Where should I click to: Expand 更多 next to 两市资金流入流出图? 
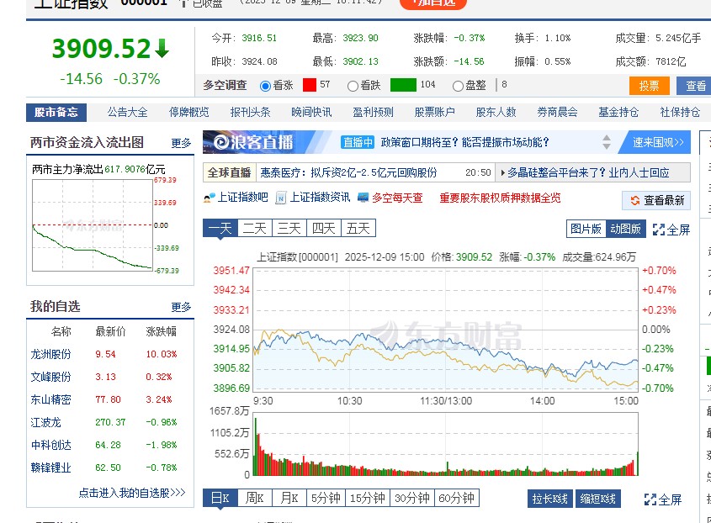[180, 142]
